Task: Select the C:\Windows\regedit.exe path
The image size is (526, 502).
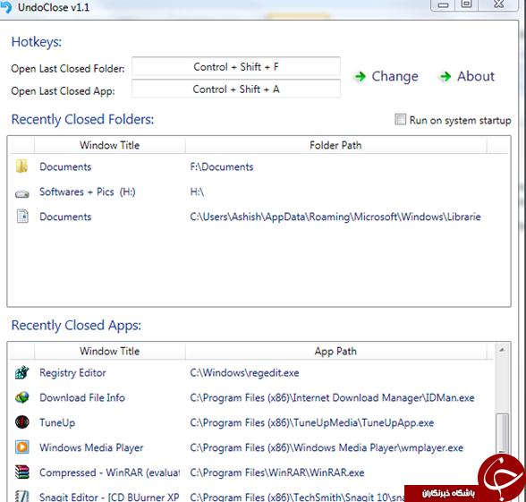Action: tap(244, 373)
